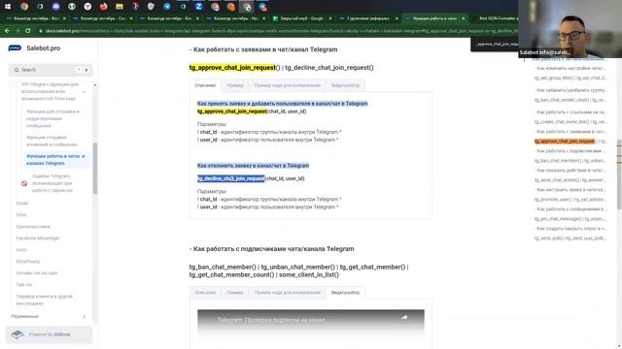Click the Salebot.pro logo icon

15,48
